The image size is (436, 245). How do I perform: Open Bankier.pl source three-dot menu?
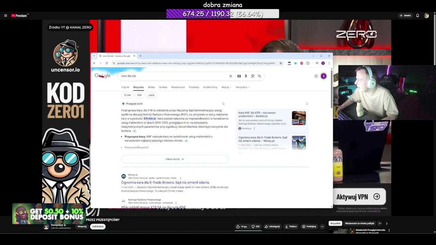254,128
